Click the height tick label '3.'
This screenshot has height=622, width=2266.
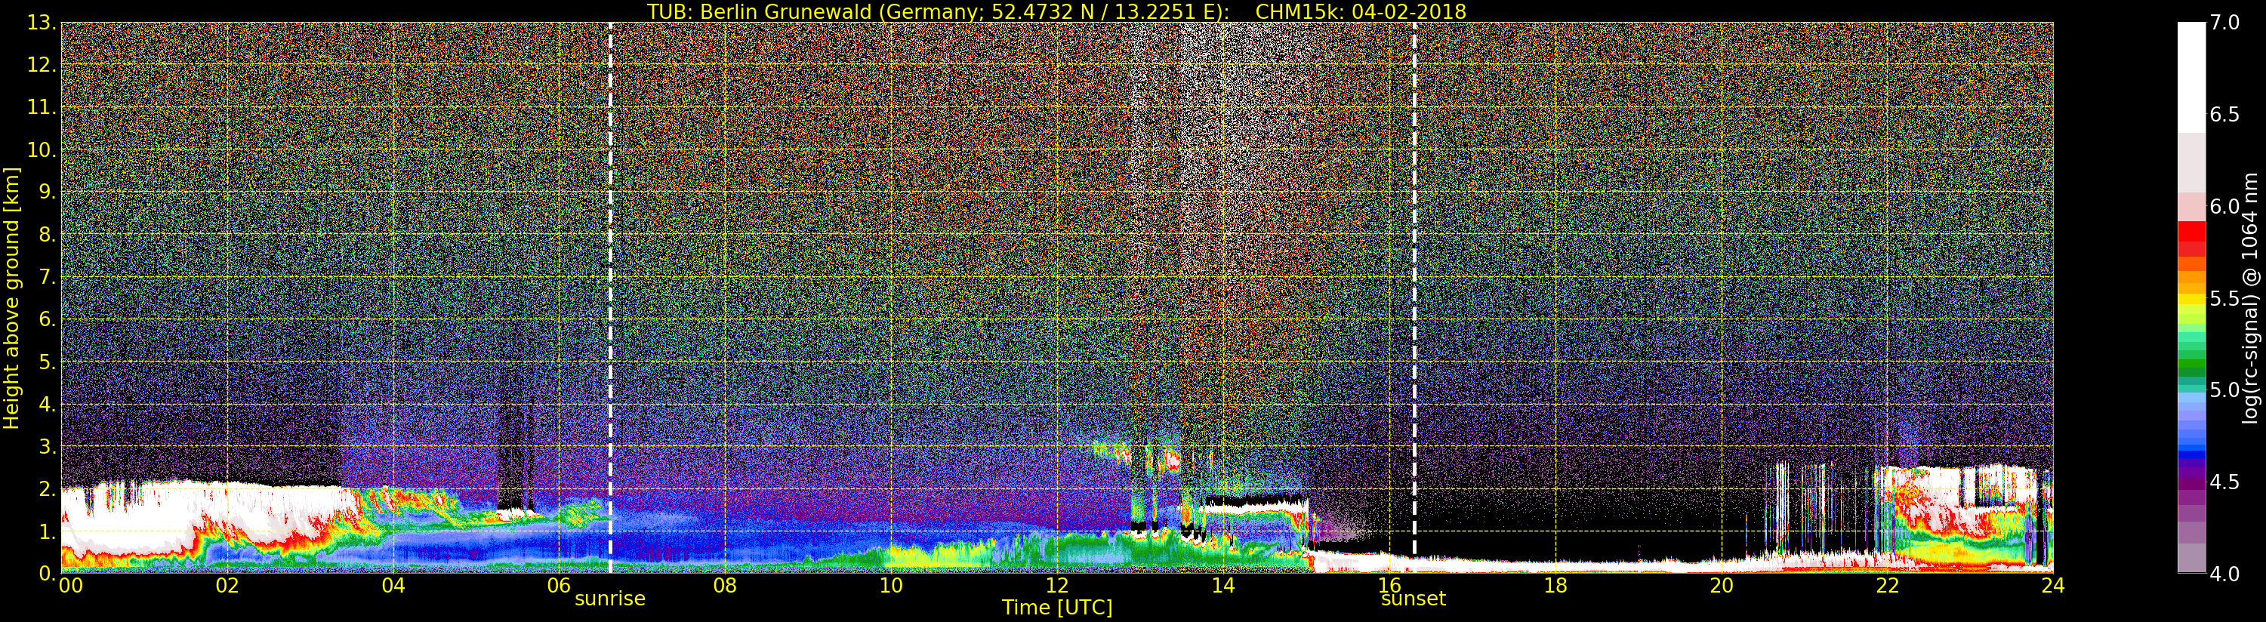click(x=47, y=446)
